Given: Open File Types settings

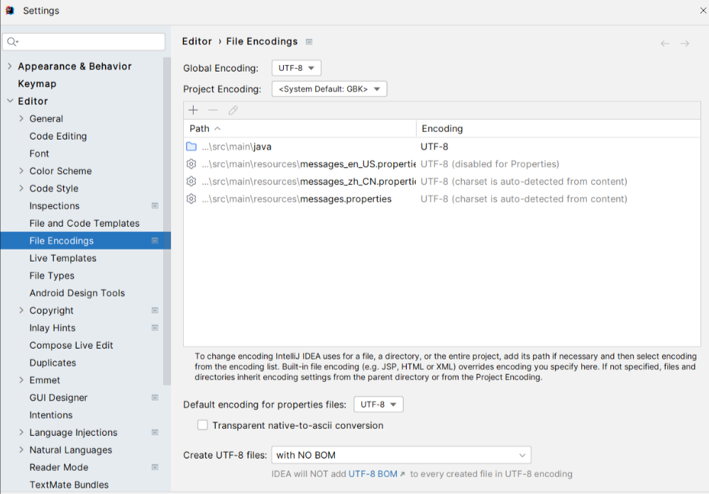Looking at the screenshot, I should tap(52, 276).
